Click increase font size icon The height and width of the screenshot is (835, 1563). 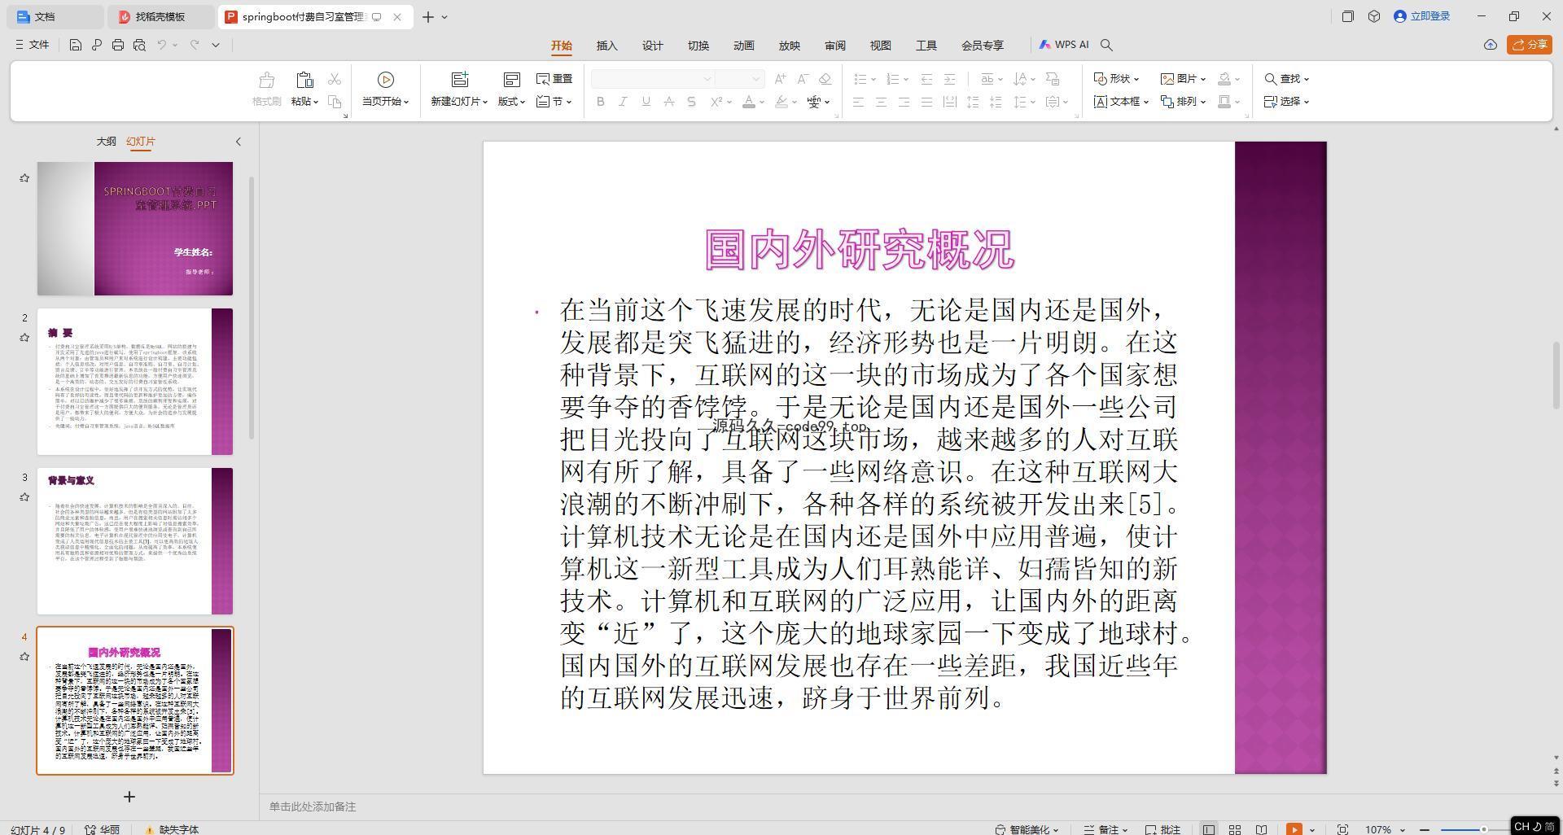780,79
